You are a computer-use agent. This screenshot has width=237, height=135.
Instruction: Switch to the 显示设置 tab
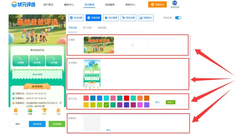click(x=87, y=28)
